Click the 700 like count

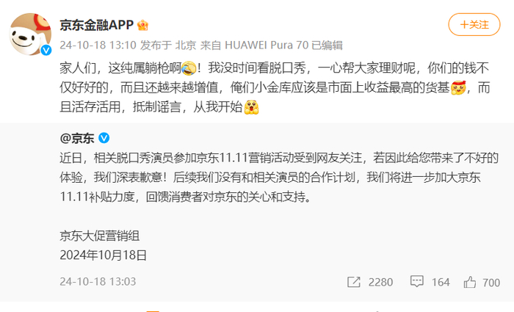[x=491, y=283]
